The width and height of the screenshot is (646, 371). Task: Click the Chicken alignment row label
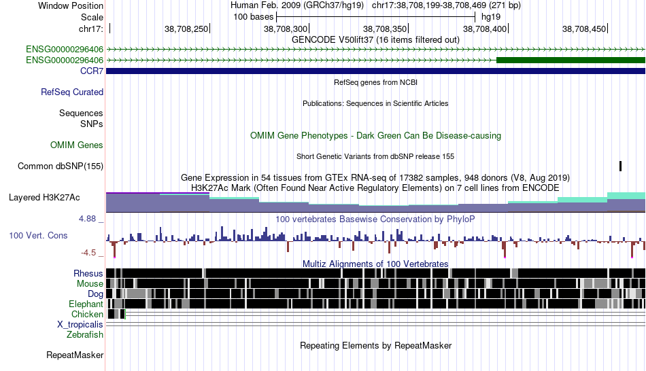click(x=87, y=314)
